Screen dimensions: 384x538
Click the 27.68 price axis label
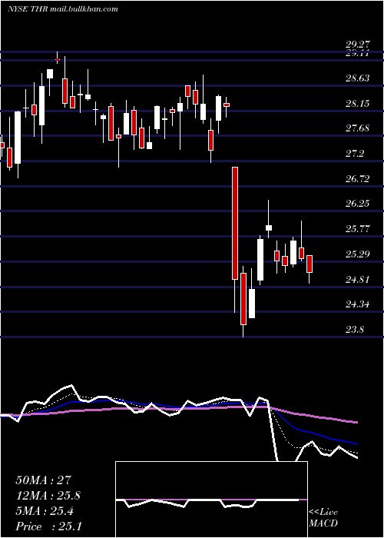click(358, 128)
